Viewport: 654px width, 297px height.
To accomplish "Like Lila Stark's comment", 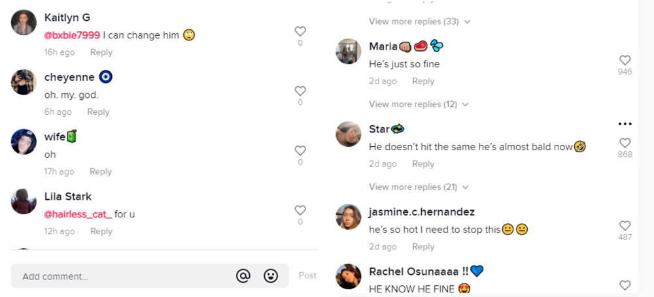I will coord(300,210).
